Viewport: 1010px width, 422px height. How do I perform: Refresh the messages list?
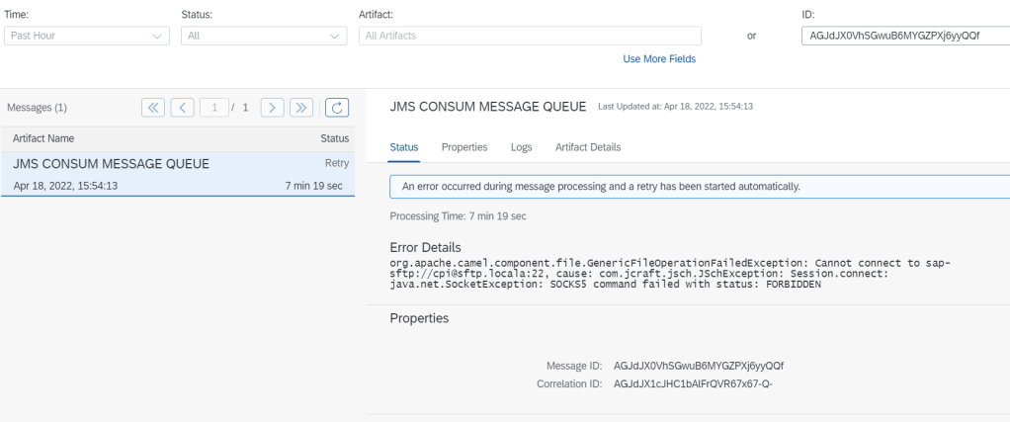[x=338, y=107]
